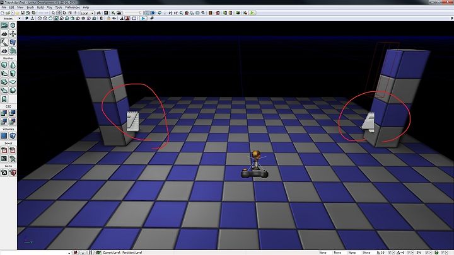
Task: Open the Tools menu
Action: point(59,7)
